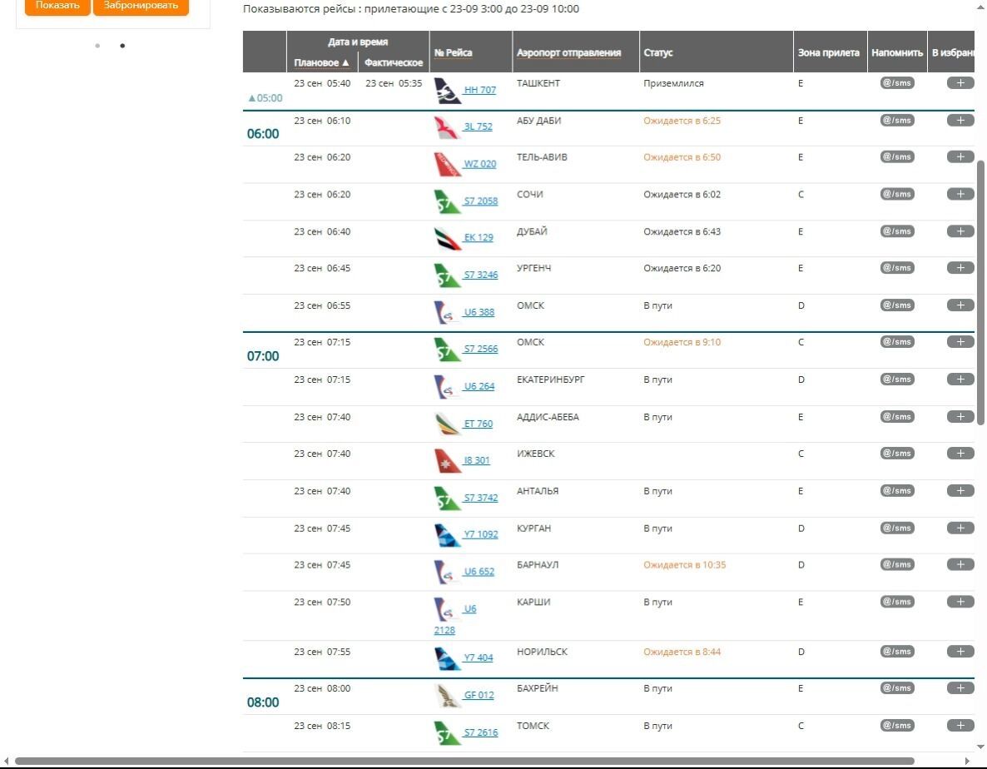Sort by Плановое column header
This screenshot has height=769, width=987.
point(321,62)
